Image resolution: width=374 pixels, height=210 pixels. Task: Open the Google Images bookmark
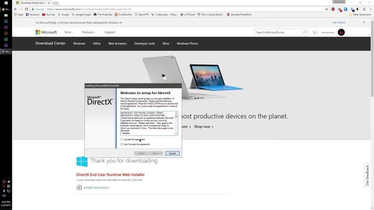(x=81, y=15)
